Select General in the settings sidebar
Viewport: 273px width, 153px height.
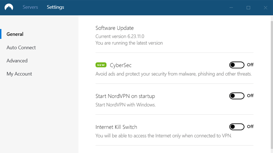(x=15, y=34)
